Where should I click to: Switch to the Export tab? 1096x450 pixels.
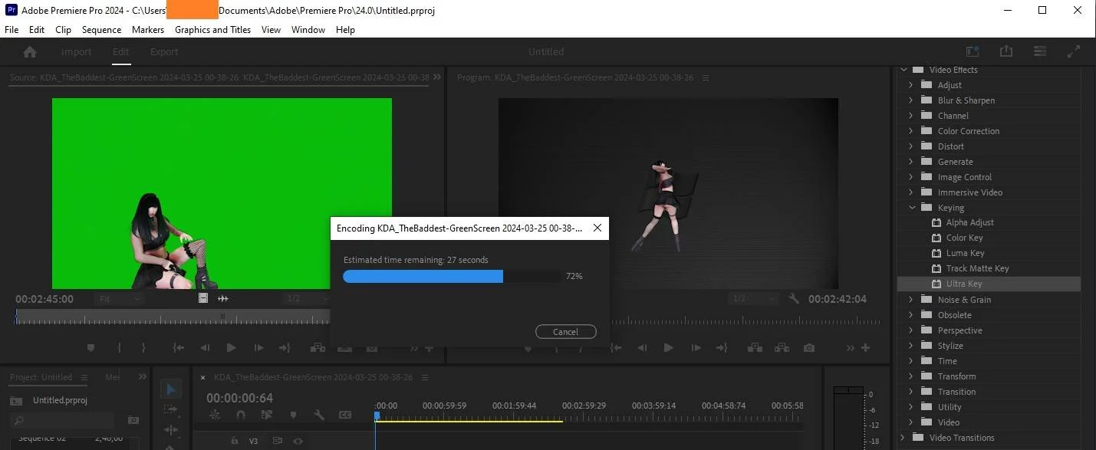164,52
